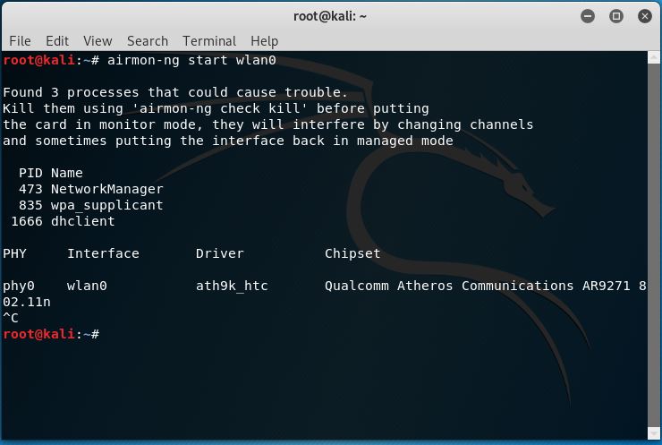Open the Edit menu
This screenshot has height=445, width=662.
click(x=57, y=41)
